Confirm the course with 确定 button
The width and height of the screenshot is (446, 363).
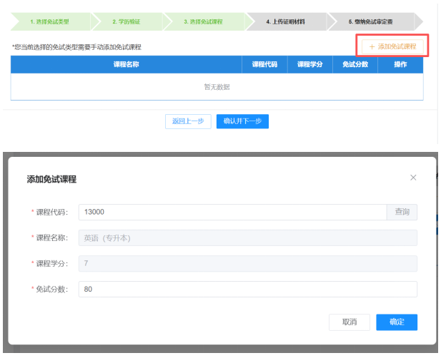[x=397, y=322]
